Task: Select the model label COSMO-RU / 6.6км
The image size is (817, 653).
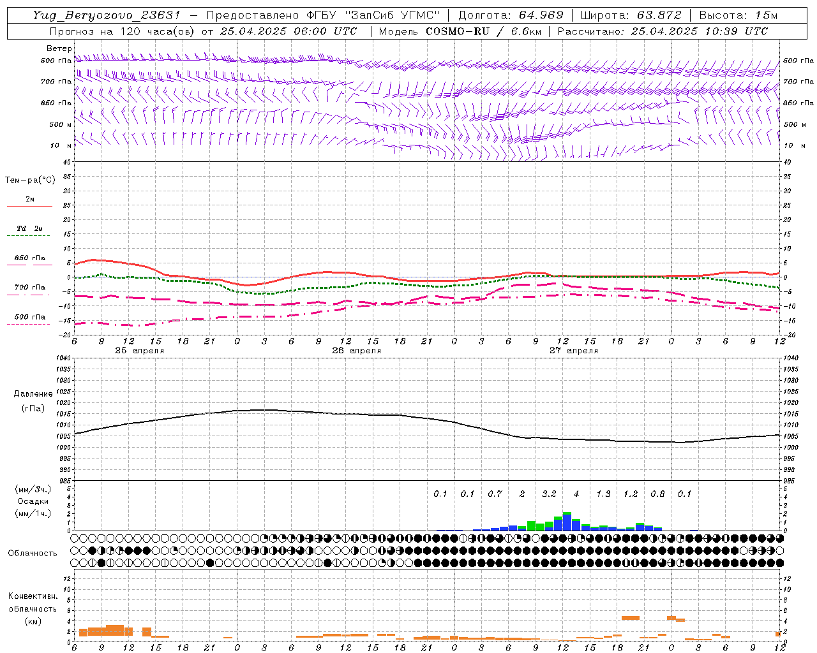Action: 484,31
